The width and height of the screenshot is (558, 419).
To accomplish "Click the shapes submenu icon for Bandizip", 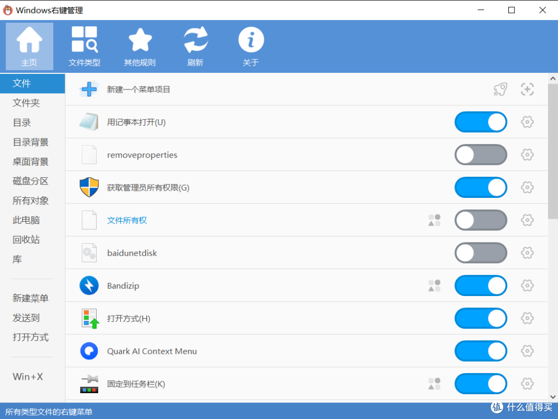I will tap(434, 286).
